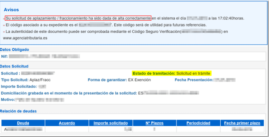The width and height of the screenshot is (269, 137).
Task: Click the Importe Solicitado label
Action: click(19, 86)
